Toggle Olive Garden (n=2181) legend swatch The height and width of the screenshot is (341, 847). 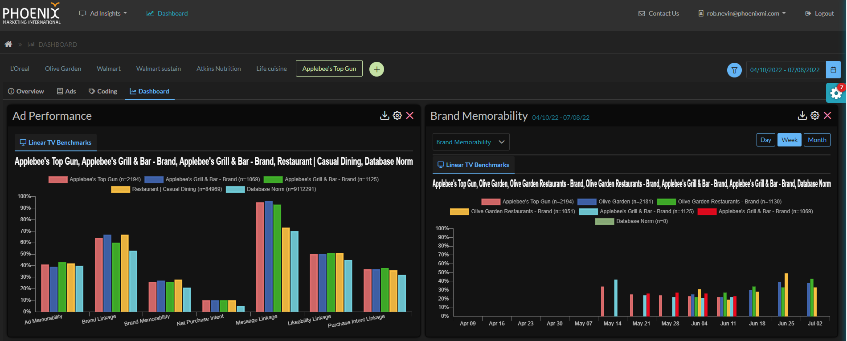click(x=587, y=202)
